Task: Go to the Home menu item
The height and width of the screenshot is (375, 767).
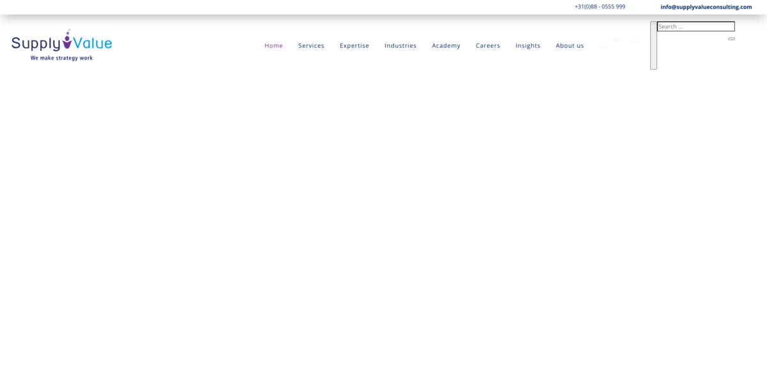Action: coord(274,45)
